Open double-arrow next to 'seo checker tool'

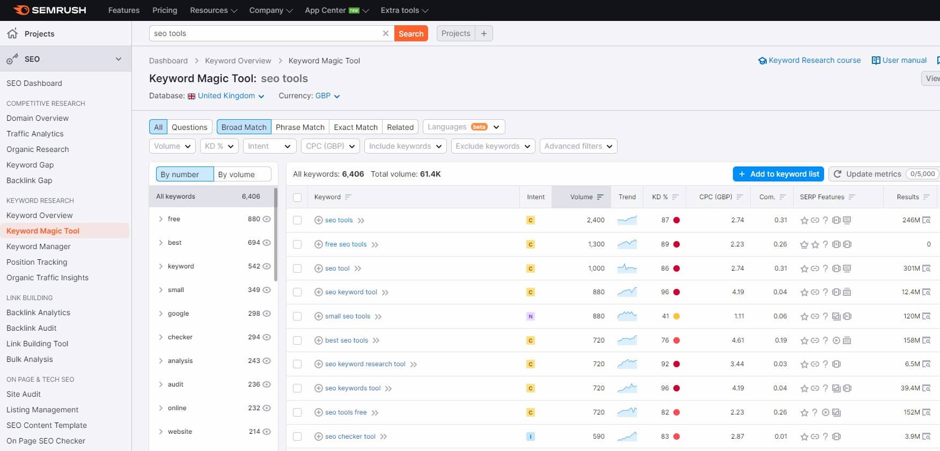click(x=384, y=437)
